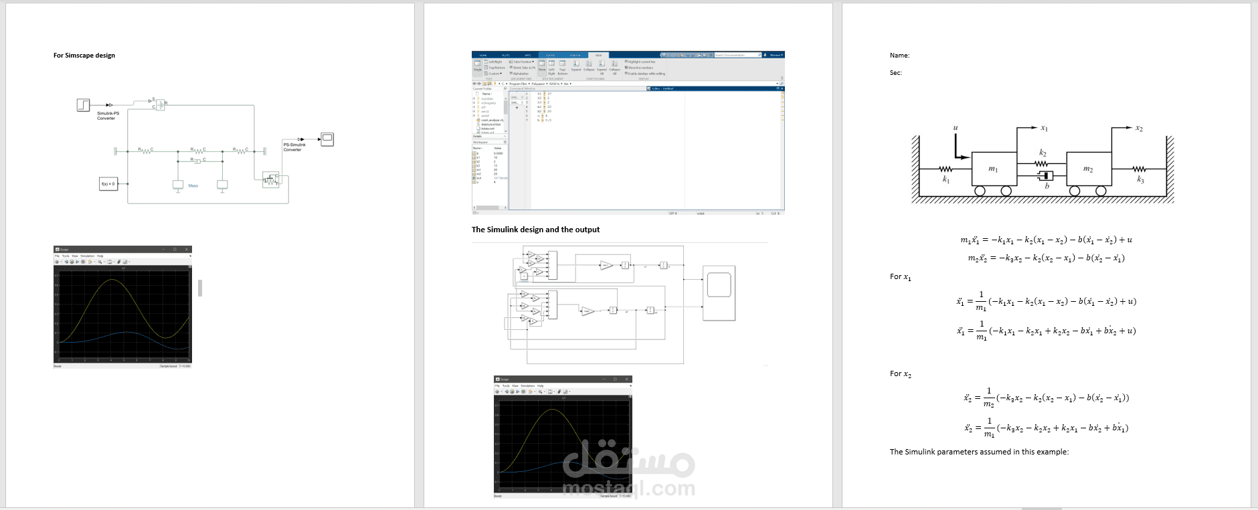
Task: Click the motion sensor block near PS-Simulink Converter
Action: point(271,179)
